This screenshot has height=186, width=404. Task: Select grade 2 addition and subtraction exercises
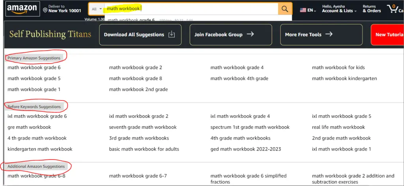(x=353, y=179)
